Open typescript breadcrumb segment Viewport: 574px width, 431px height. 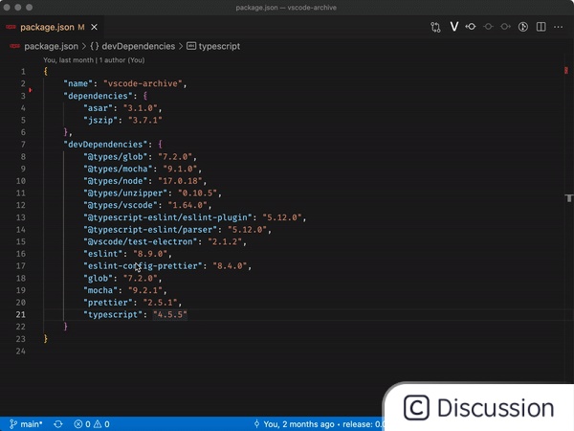coord(219,46)
